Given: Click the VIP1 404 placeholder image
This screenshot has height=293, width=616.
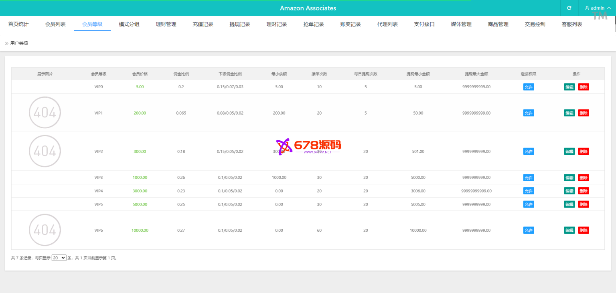Looking at the screenshot, I should pyautogui.click(x=45, y=113).
